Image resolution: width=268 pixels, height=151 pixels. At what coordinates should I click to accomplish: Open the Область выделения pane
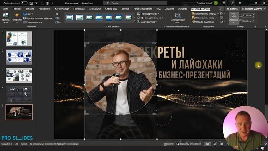[x=203, y=22]
